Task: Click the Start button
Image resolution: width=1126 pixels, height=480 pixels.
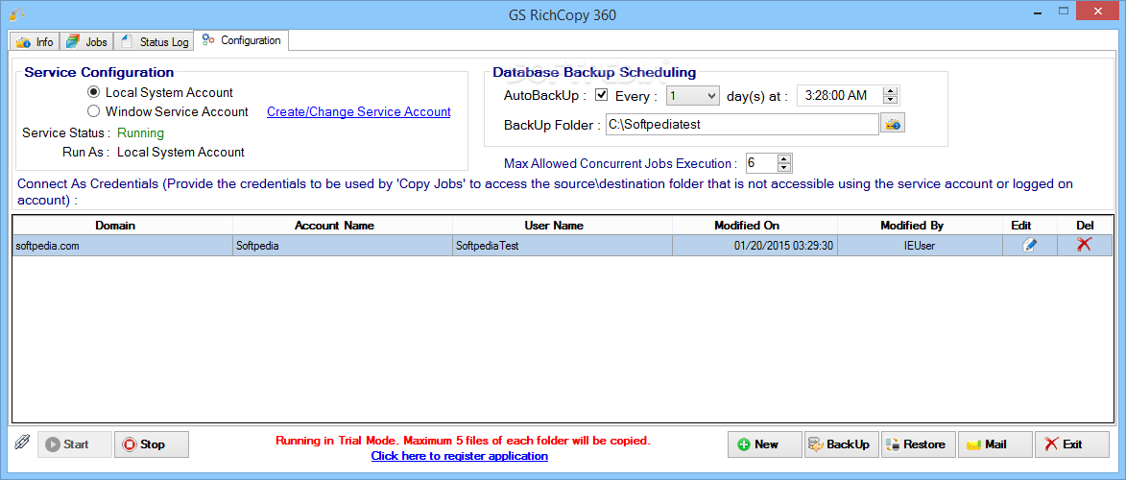Action: point(75,444)
